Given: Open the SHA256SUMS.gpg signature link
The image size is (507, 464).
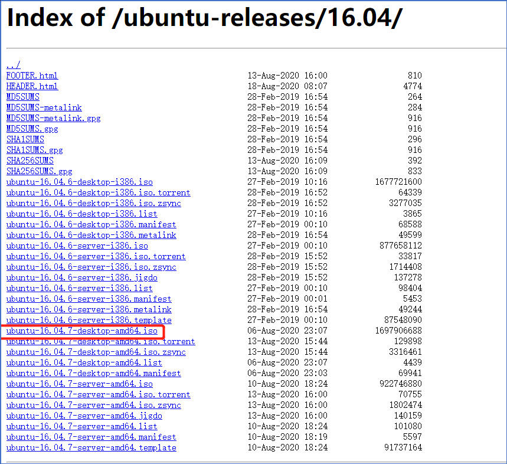Looking at the screenshot, I should (39, 171).
